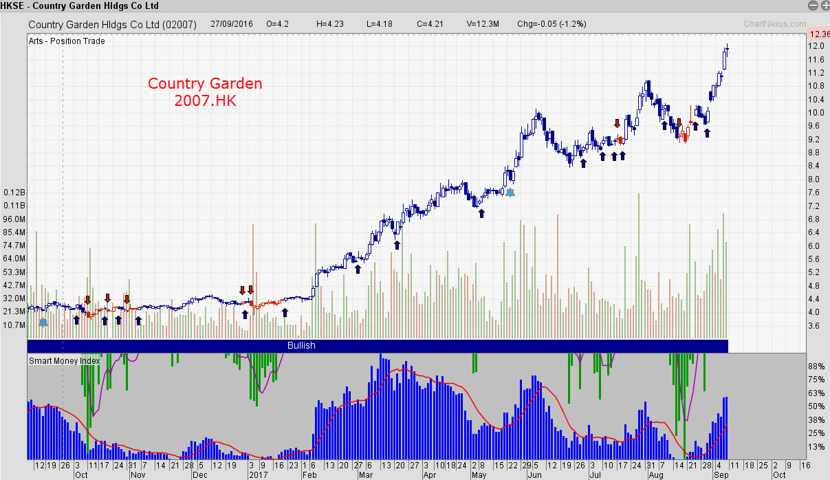Image resolution: width=830 pixels, height=480 pixels.
Task: Select the buy arrow in mid-March
Action: click(x=397, y=244)
